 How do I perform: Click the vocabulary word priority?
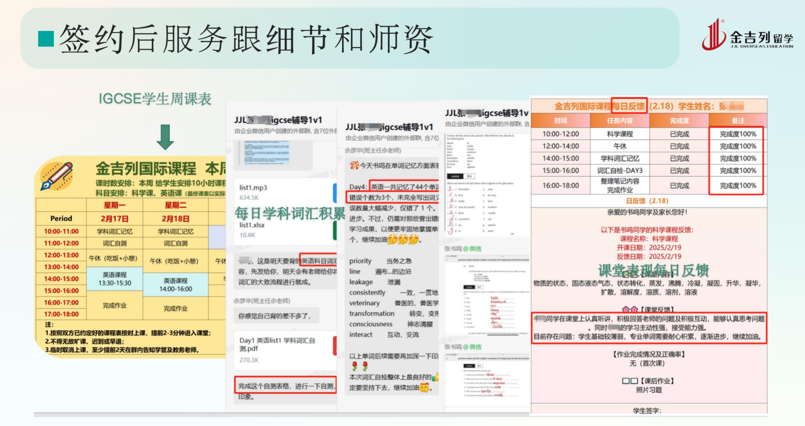360,261
